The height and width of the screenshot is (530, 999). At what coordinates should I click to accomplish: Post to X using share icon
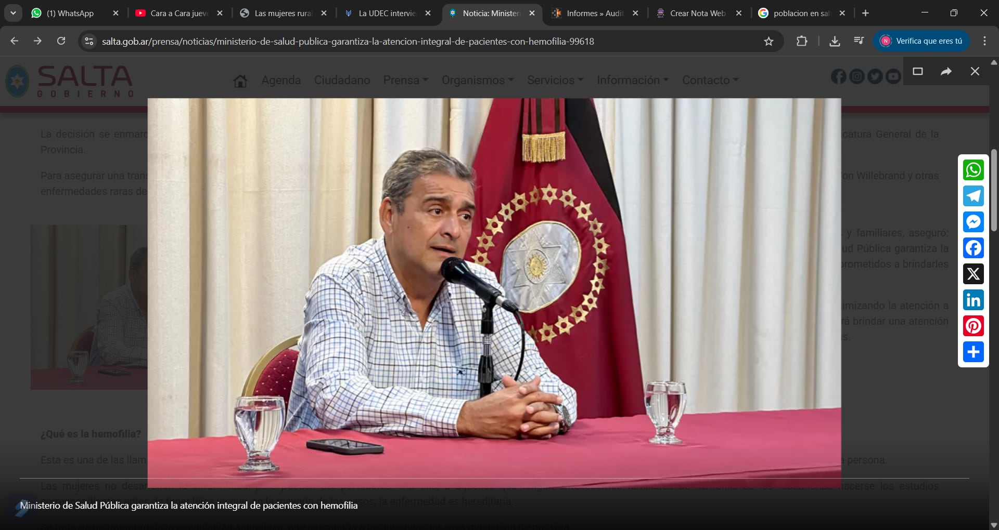pyautogui.click(x=973, y=274)
